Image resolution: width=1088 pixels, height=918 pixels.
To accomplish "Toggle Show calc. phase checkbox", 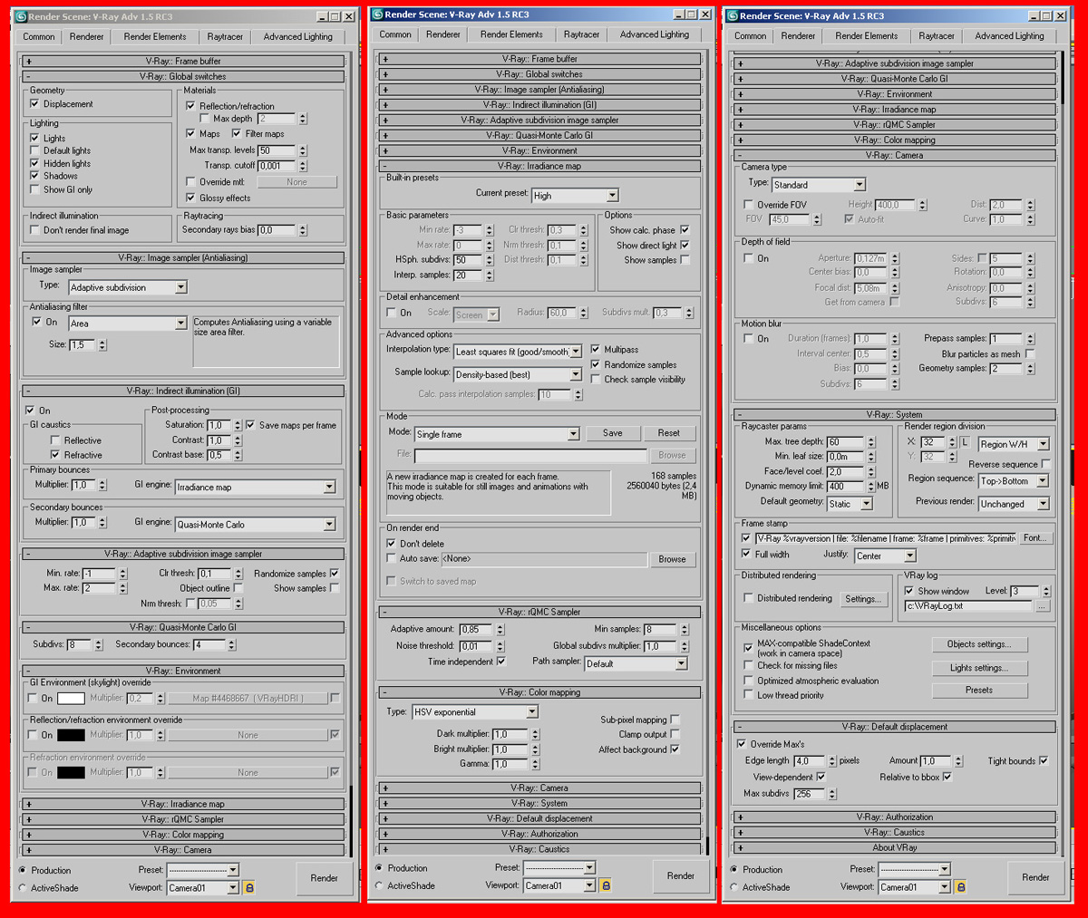I will coord(685,230).
